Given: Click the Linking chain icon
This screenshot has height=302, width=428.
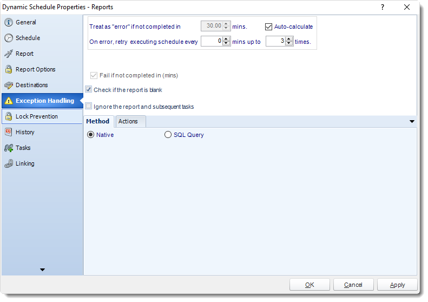Looking at the screenshot, I should pos(9,163).
